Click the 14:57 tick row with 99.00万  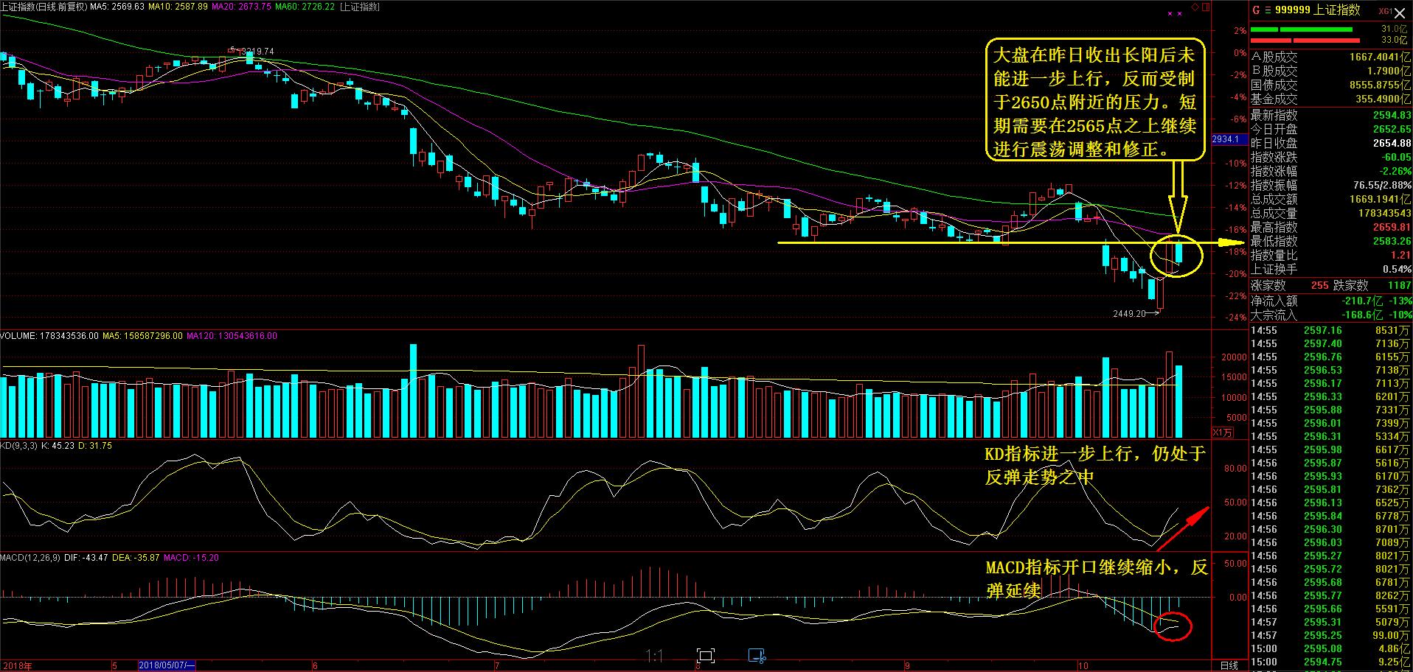[1330, 635]
